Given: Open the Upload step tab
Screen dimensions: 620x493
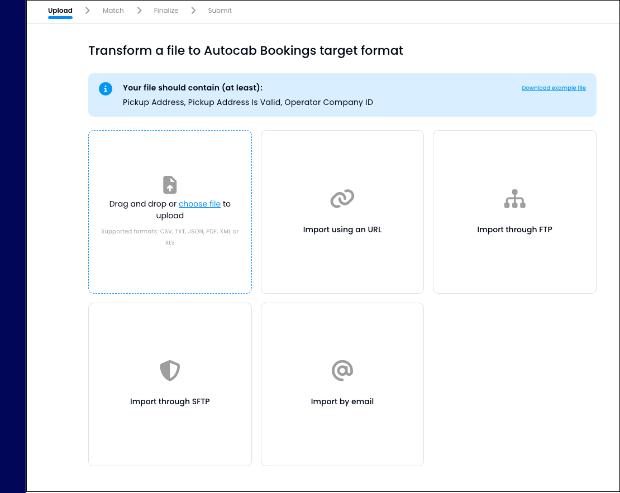Looking at the screenshot, I should point(60,11).
